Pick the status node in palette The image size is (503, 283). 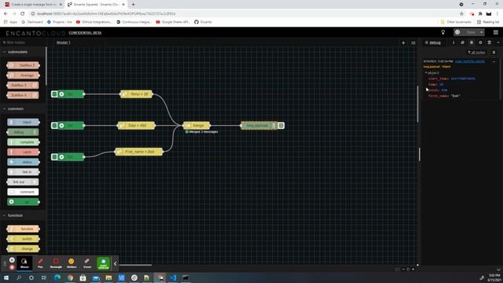click(23, 162)
